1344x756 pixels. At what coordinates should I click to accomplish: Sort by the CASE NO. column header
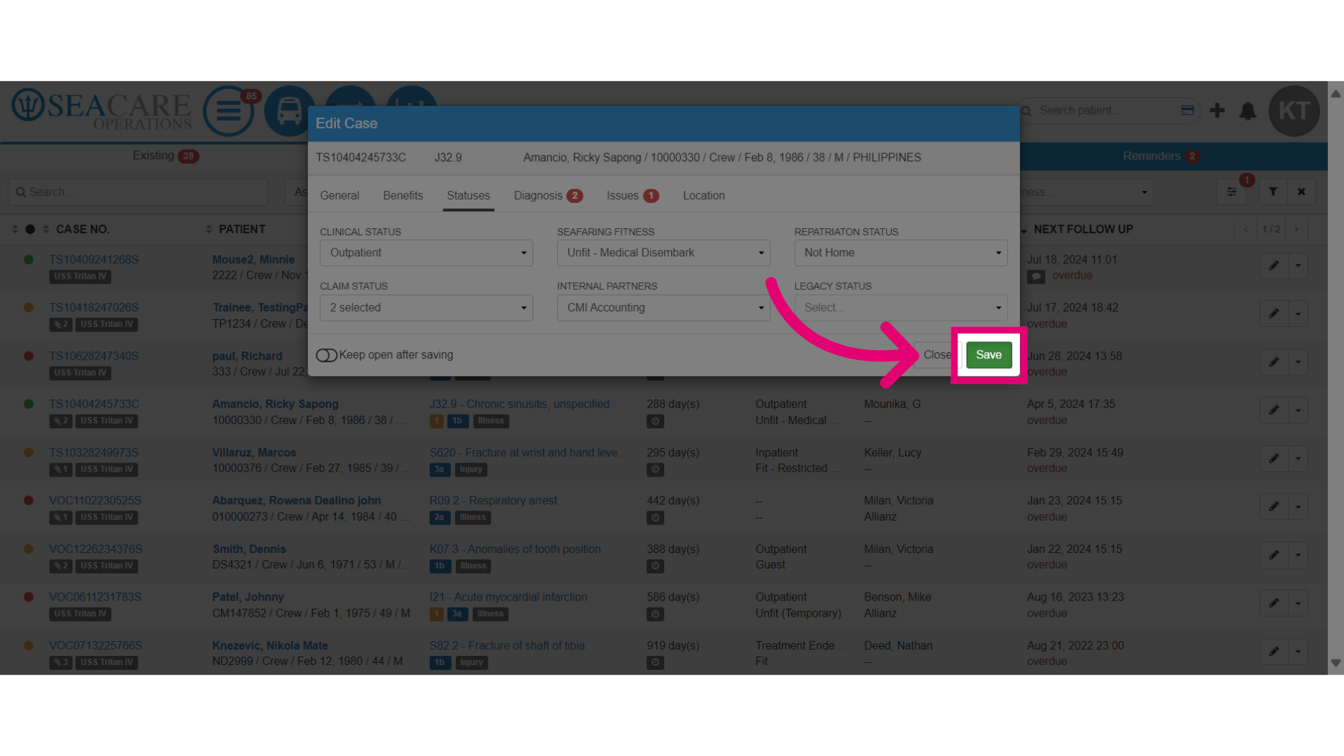83,230
